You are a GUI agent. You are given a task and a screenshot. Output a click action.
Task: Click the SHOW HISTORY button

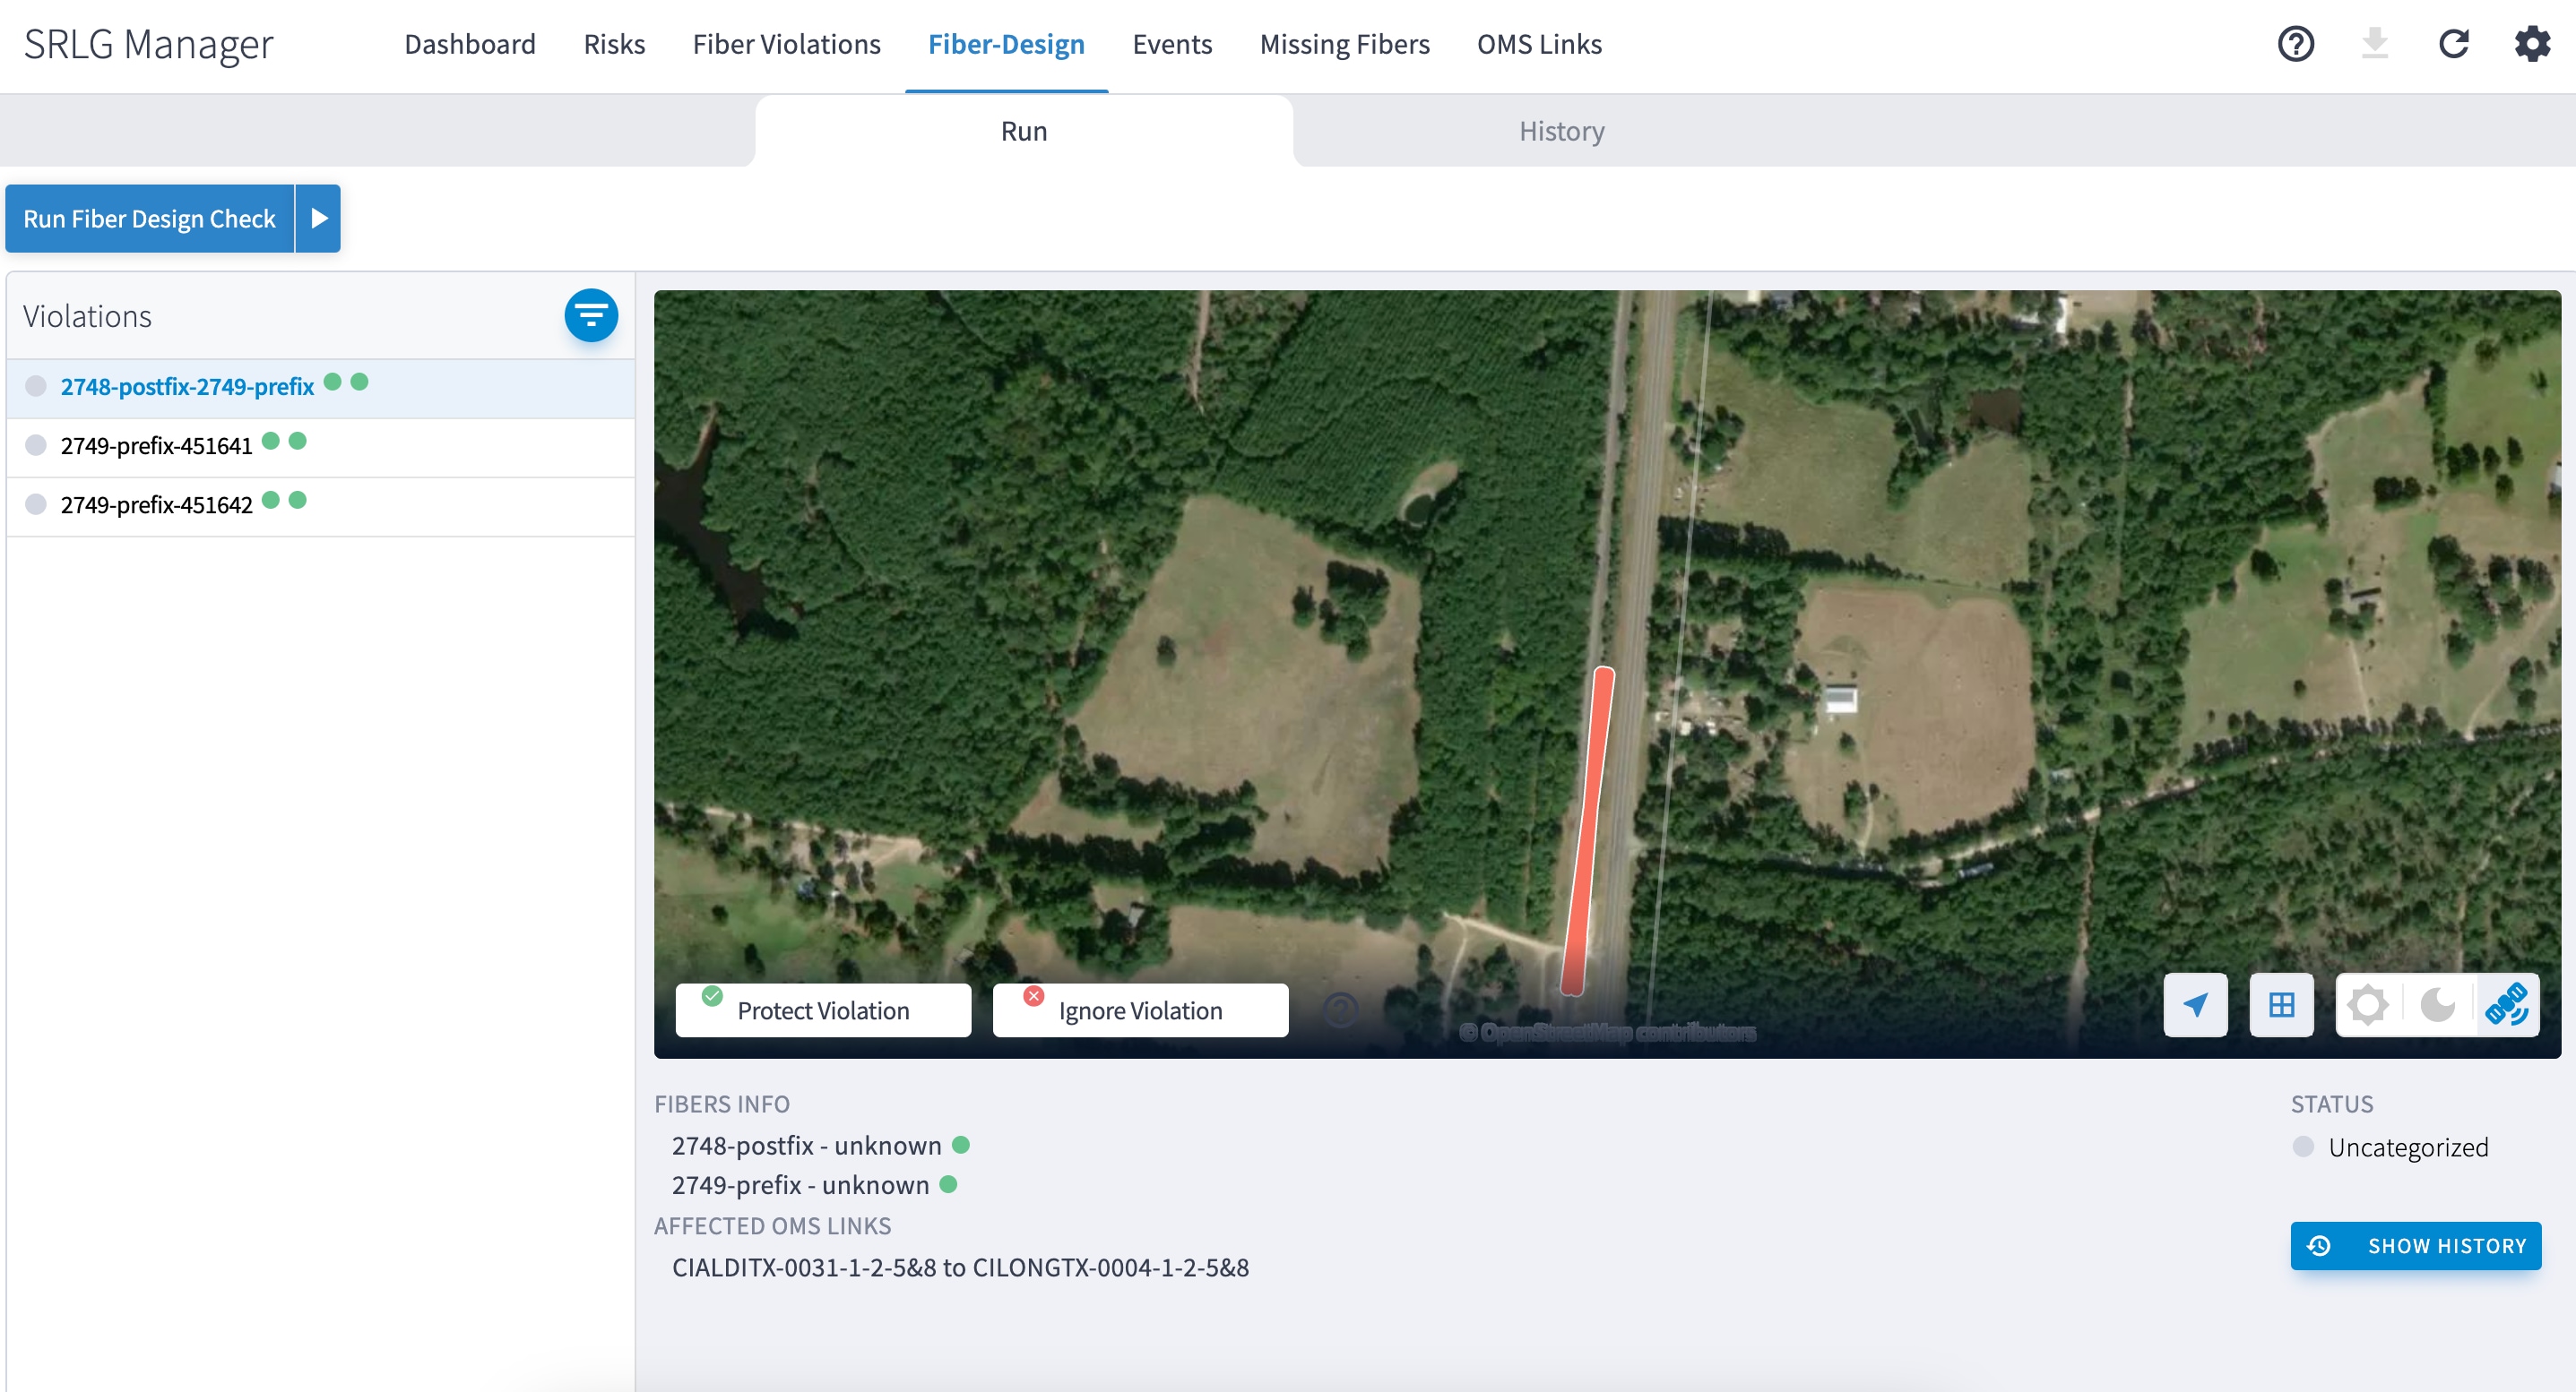[2416, 1246]
